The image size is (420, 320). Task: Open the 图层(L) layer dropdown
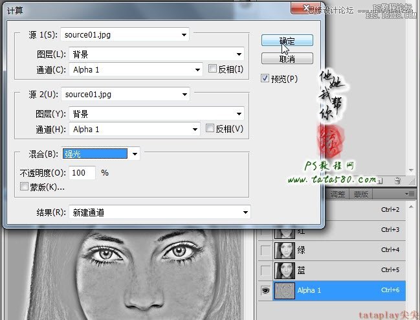(x=157, y=54)
